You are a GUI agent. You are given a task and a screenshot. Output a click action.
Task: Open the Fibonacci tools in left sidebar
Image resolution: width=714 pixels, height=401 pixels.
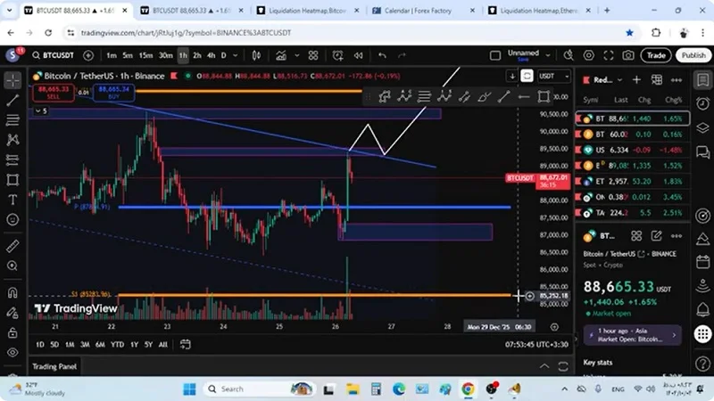click(12, 119)
